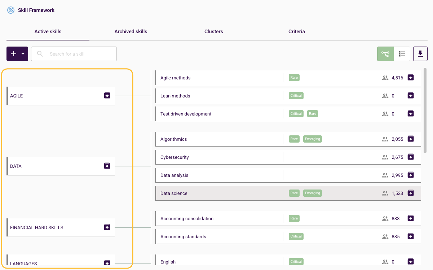The width and height of the screenshot is (433, 270).
Task: Open the Criteria tab
Action: 297,31
